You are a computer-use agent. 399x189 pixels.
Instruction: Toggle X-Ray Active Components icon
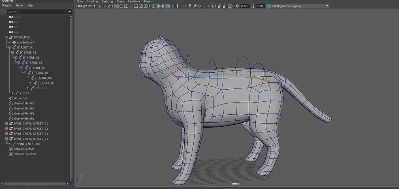(224, 6)
